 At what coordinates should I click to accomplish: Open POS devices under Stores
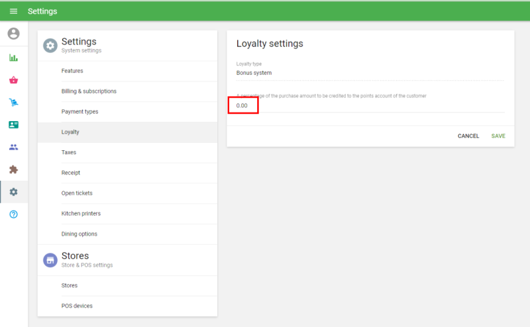pos(77,306)
